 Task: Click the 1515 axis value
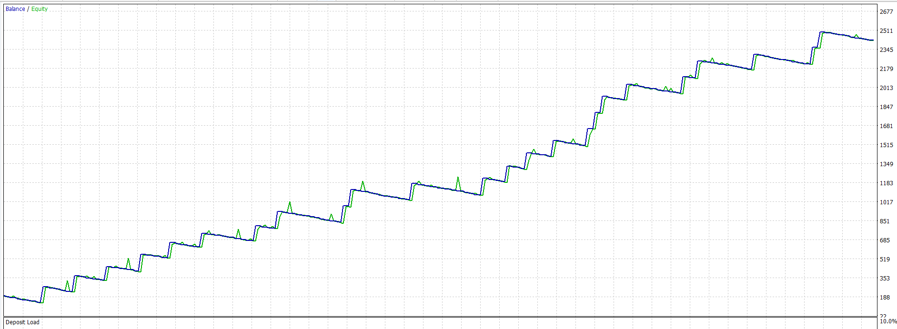[x=887, y=145]
